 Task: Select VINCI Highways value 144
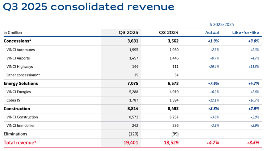coord(135,67)
